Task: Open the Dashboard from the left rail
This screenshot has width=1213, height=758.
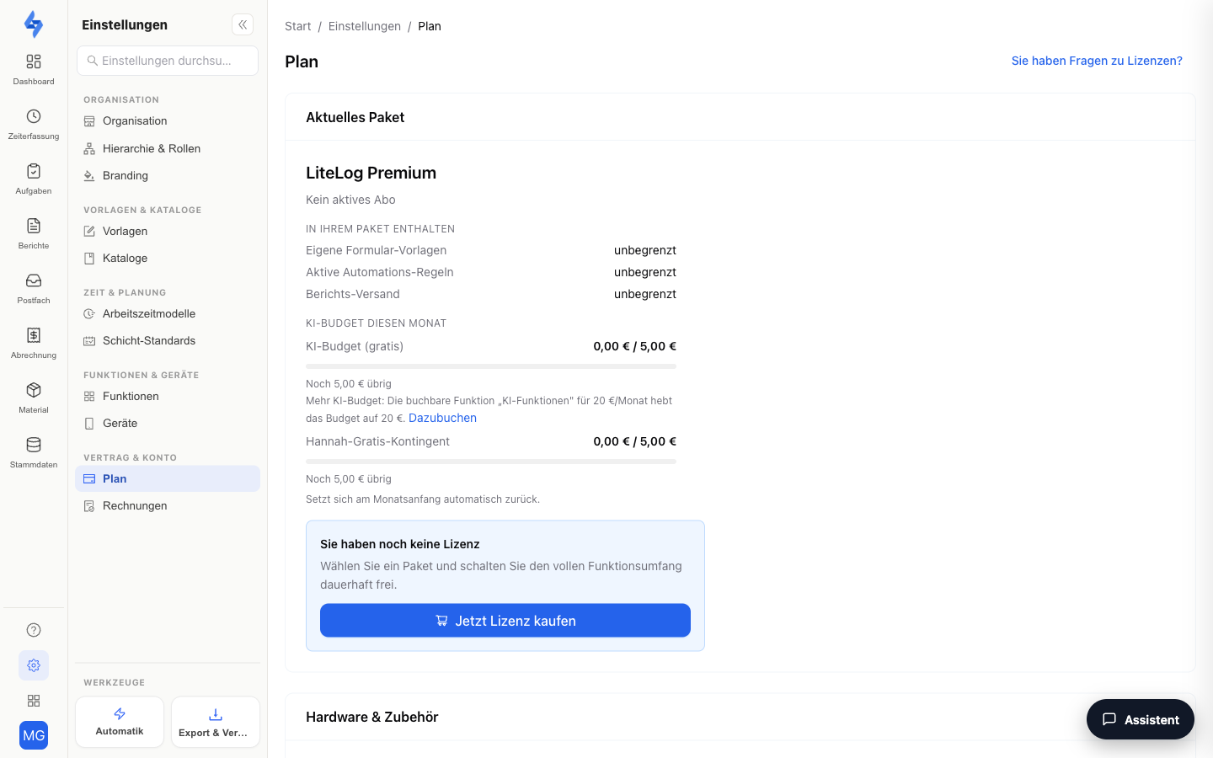Action: 34,70
